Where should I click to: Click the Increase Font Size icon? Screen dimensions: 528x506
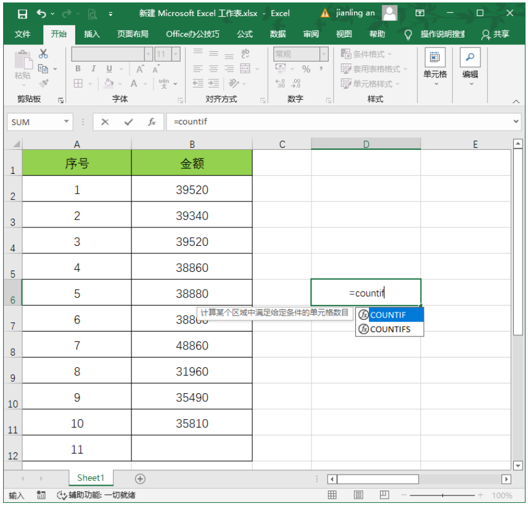coord(140,69)
